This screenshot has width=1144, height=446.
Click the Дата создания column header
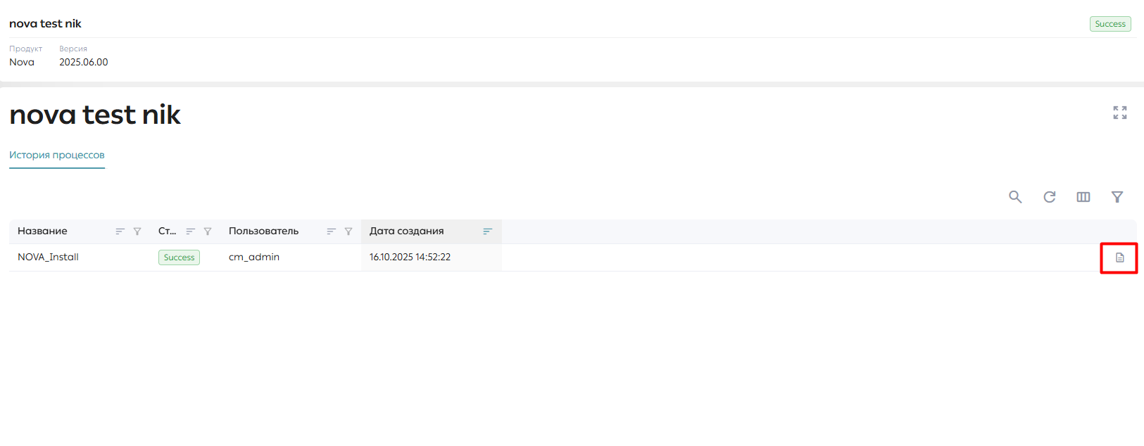(x=407, y=231)
